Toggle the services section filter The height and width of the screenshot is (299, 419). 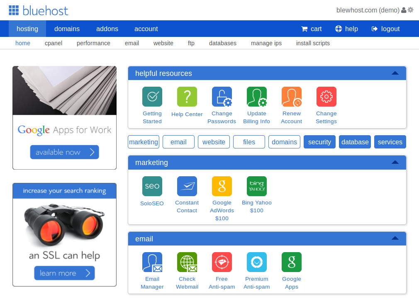(390, 142)
